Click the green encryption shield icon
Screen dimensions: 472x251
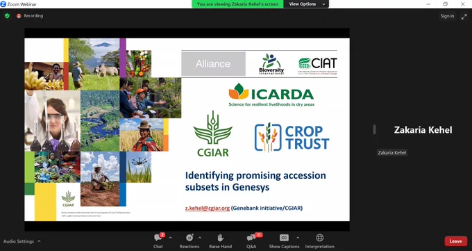pos(7,16)
